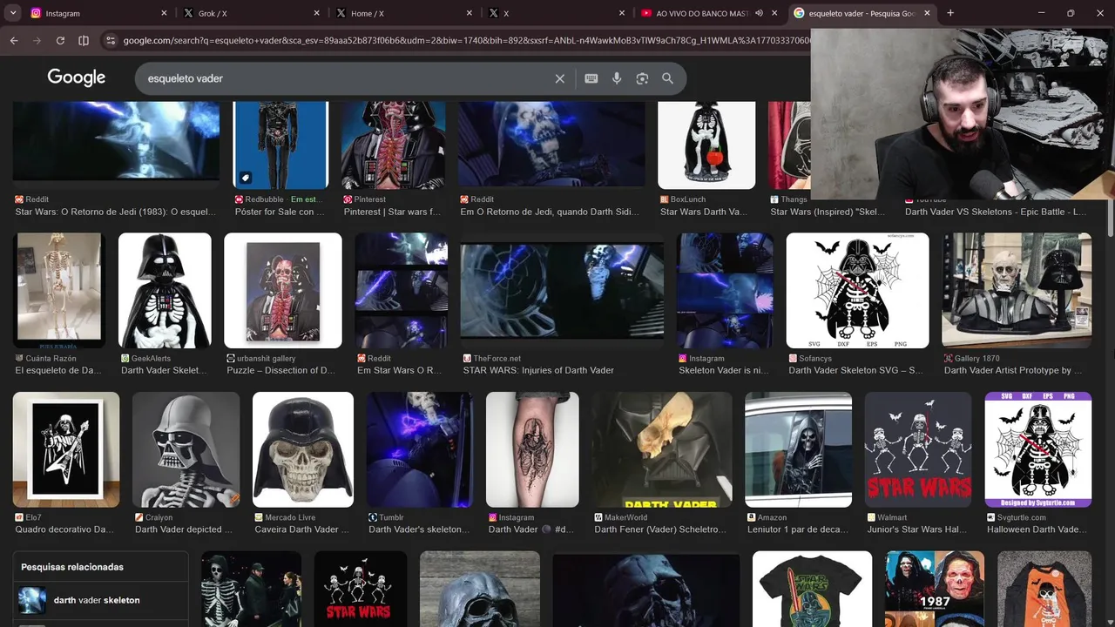
Task: Open GeekAlerts Darth Vader skeleton thumbnail
Action: pos(165,291)
